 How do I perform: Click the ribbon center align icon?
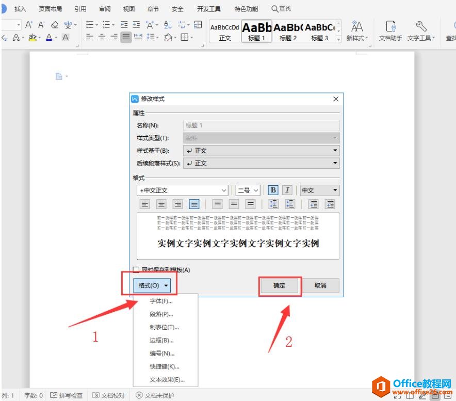(102, 37)
